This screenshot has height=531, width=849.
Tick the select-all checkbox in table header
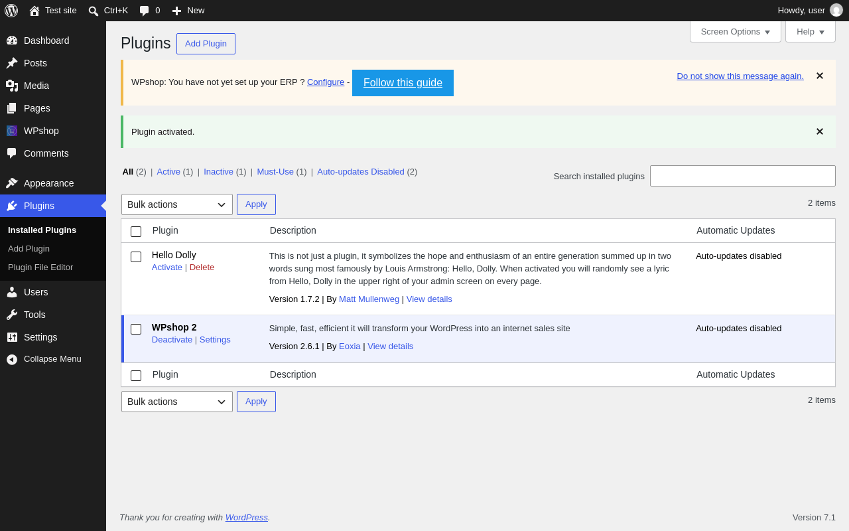coord(136,232)
